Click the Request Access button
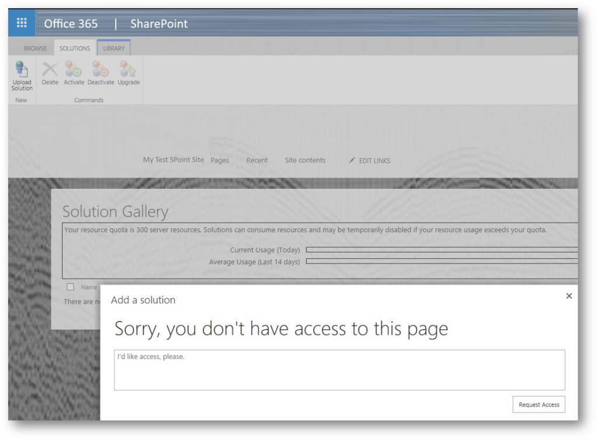The image size is (598, 440). pyautogui.click(x=538, y=404)
